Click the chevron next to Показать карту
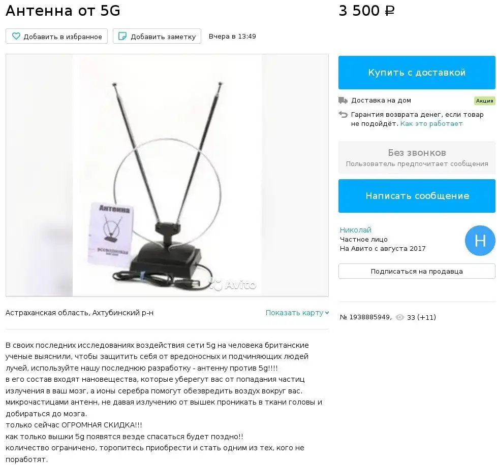 [x=327, y=313]
